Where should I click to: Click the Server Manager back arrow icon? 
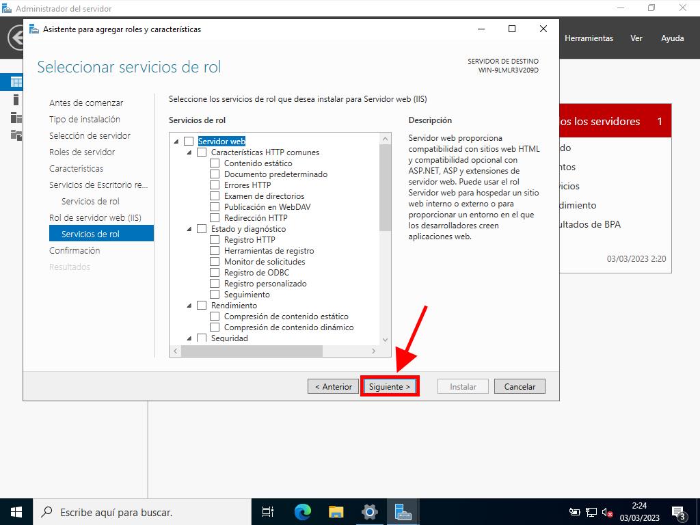point(15,38)
